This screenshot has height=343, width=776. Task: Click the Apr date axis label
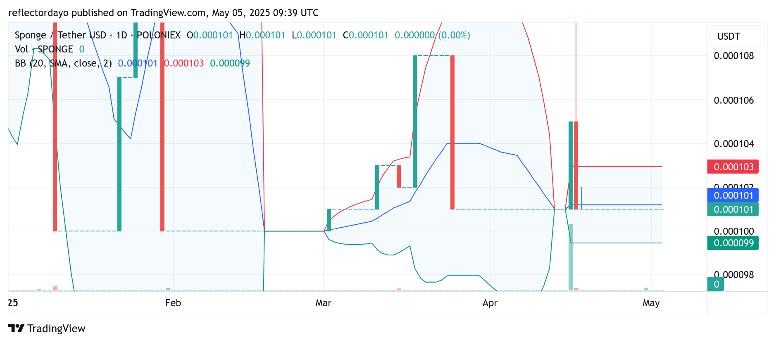click(x=490, y=303)
